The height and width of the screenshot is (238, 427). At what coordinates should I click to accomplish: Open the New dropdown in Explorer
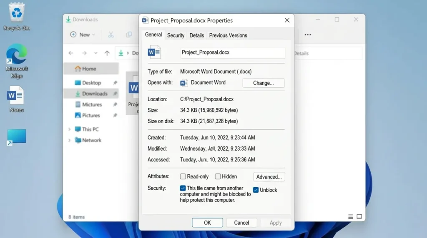tap(83, 35)
